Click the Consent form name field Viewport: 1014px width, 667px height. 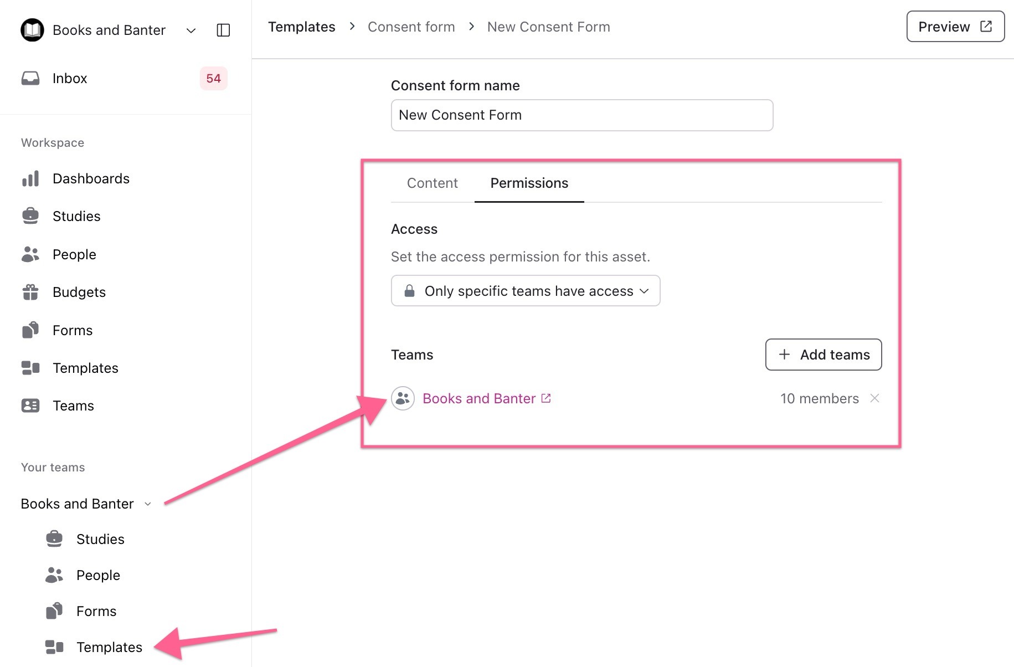point(581,115)
